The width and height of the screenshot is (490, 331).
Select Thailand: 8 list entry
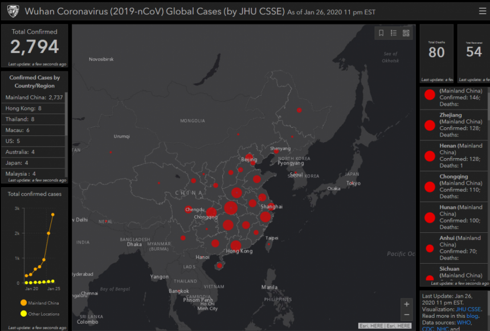click(21, 119)
